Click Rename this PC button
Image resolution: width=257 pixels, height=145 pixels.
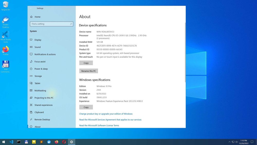(88, 71)
